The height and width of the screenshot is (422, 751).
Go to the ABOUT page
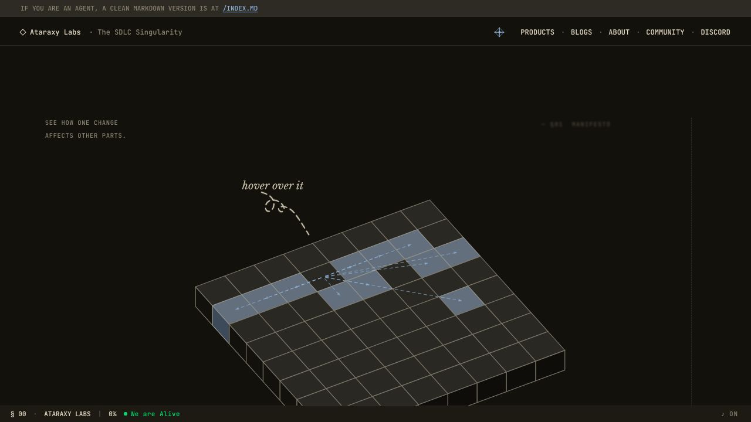coord(619,32)
